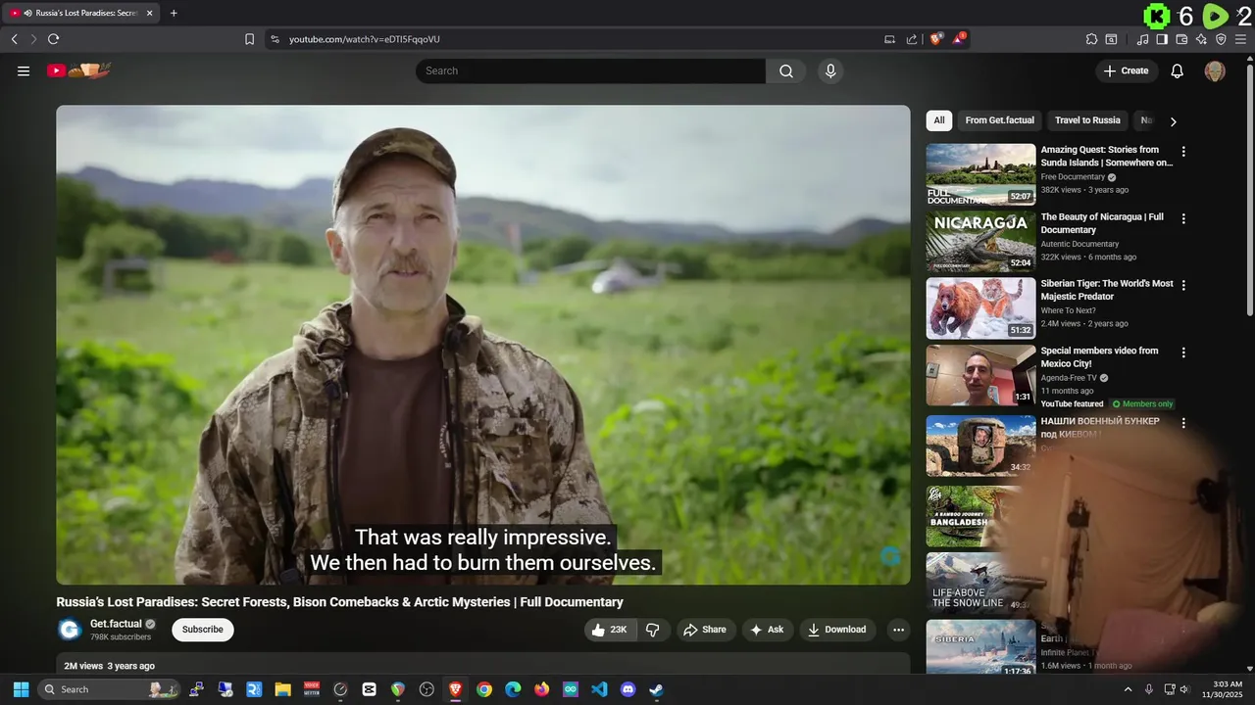Switch to Russia's Lost Paradises browser tab
The width and height of the screenshot is (1255, 705).
click(x=81, y=13)
